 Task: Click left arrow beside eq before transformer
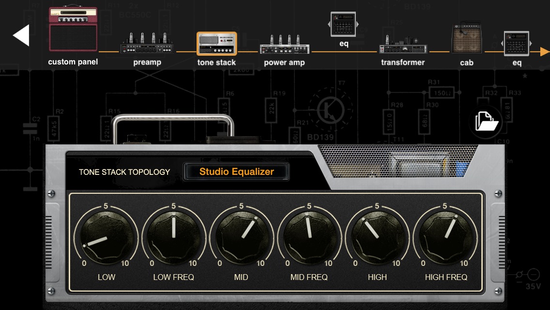(329, 24)
